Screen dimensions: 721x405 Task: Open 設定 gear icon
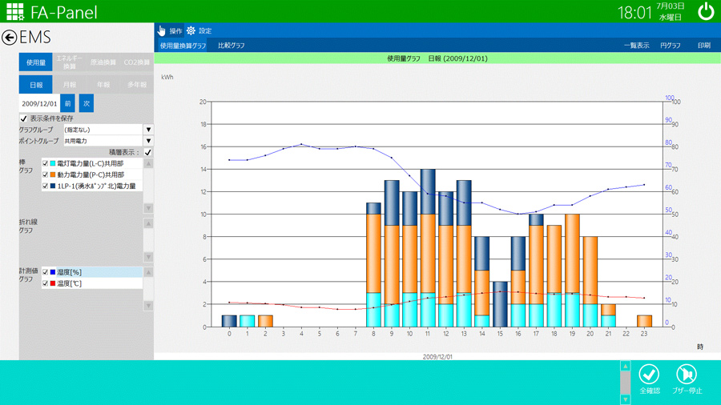pyautogui.click(x=191, y=30)
